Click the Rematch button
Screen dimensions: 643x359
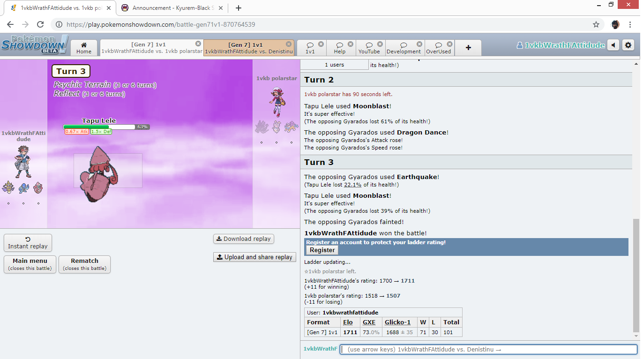(x=84, y=264)
